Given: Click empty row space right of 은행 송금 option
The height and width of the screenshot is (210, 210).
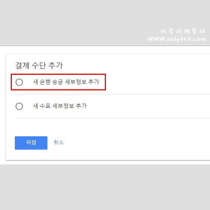Looking at the screenshot, I should coord(158,82).
